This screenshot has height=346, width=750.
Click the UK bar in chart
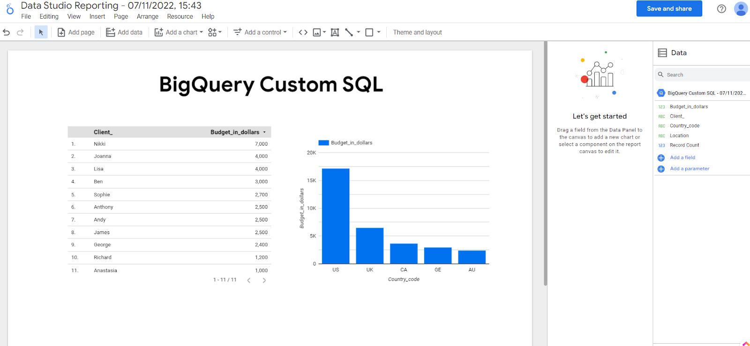point(370,246)
